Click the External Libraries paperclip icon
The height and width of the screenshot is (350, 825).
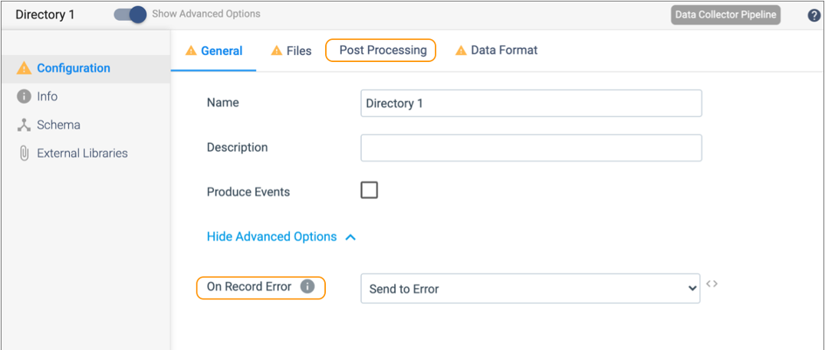24,153
